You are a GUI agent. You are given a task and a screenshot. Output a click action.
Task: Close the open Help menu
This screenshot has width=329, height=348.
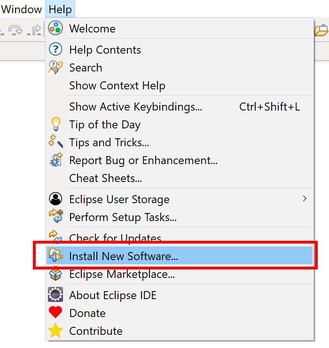[x=60, y=9]
